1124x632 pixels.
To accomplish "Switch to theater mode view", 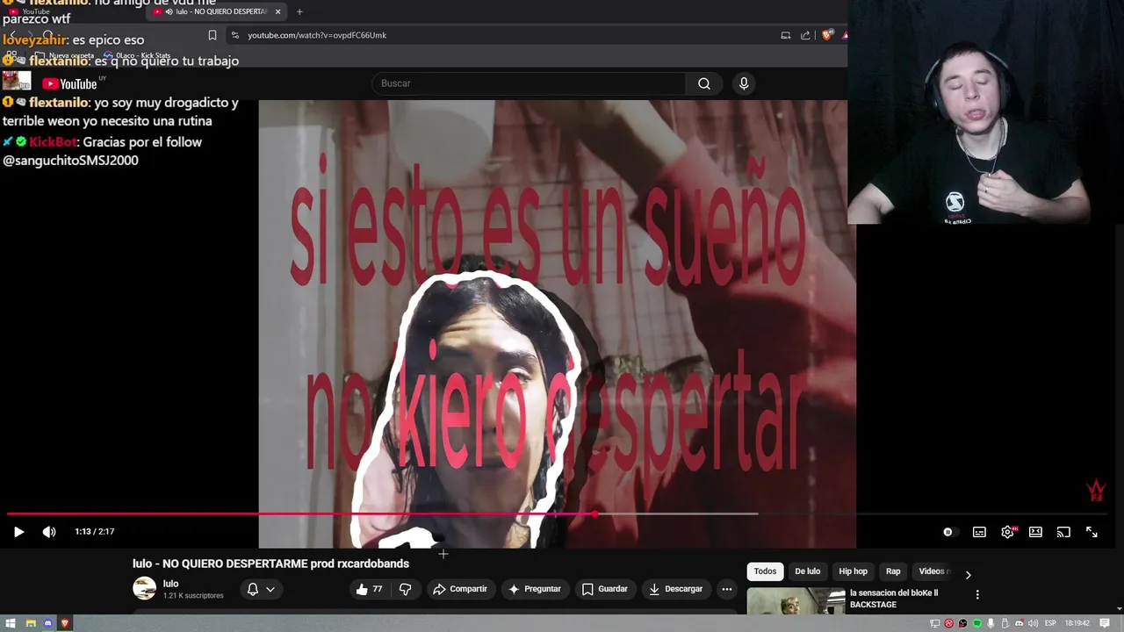I will [x=1035, y=532].
